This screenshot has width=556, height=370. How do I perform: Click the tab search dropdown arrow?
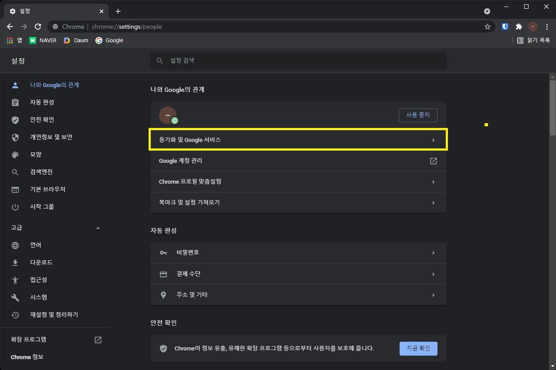(x=487, y=11)
